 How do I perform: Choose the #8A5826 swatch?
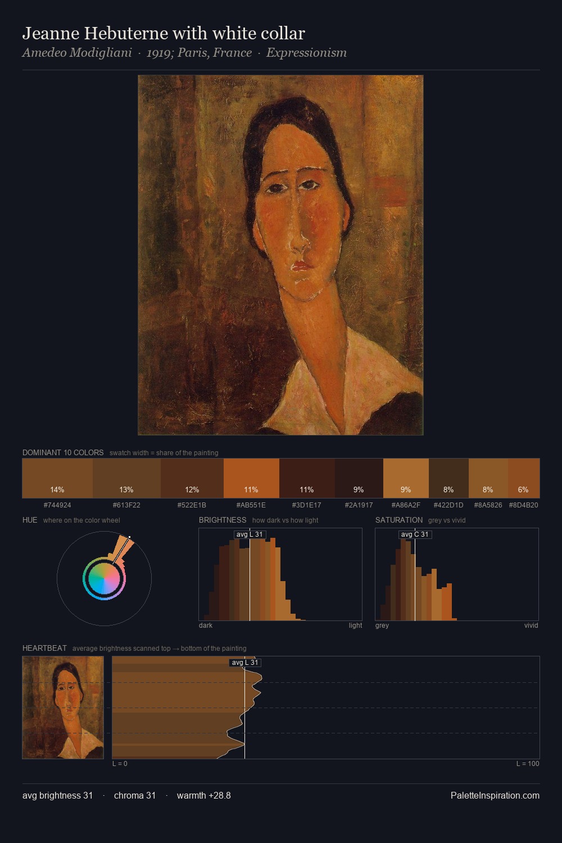(488, 478)
